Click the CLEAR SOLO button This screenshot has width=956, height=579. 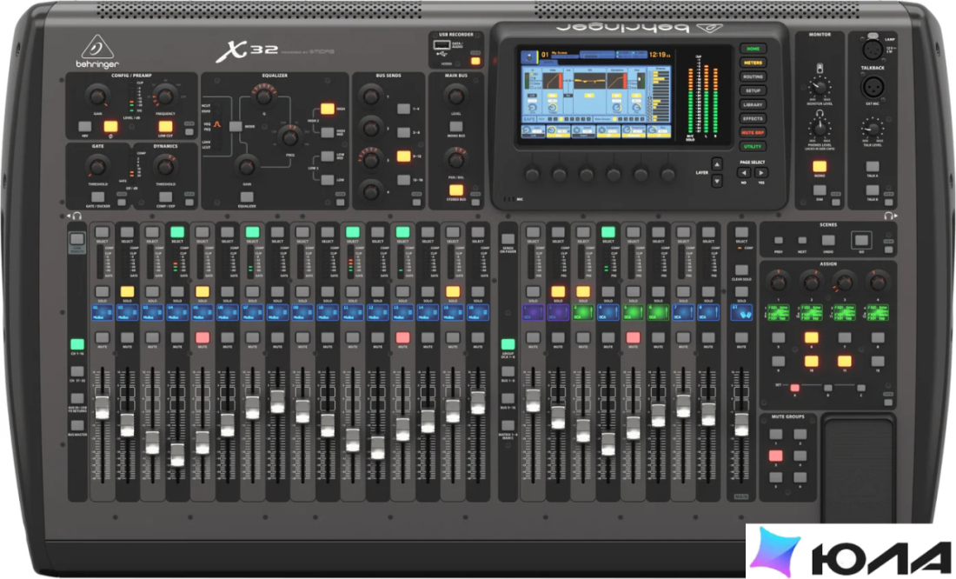coord(741,270)
